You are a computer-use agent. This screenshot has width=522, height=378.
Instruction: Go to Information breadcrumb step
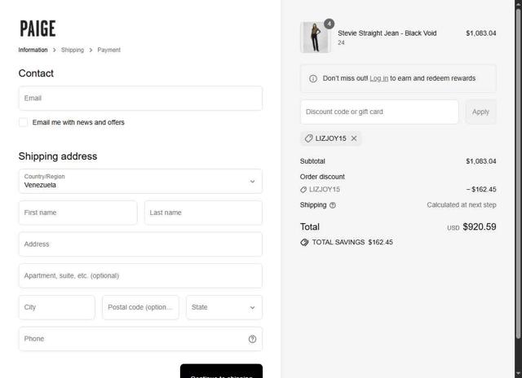pyautogui.click(x=33, y=50)
